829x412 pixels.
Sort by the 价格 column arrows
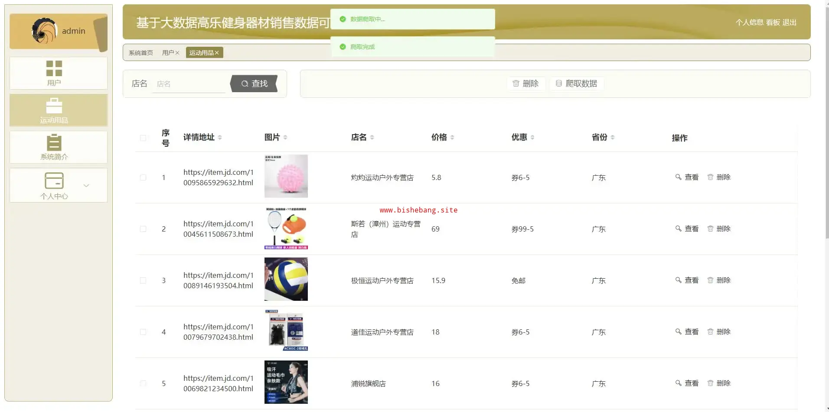point(452,137)
